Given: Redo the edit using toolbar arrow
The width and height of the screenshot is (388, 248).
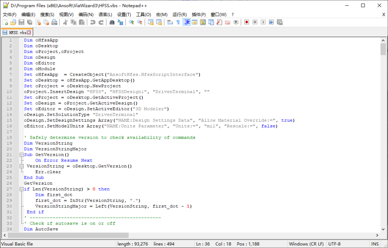Looking at the screenshot, I should click(101, 22).
